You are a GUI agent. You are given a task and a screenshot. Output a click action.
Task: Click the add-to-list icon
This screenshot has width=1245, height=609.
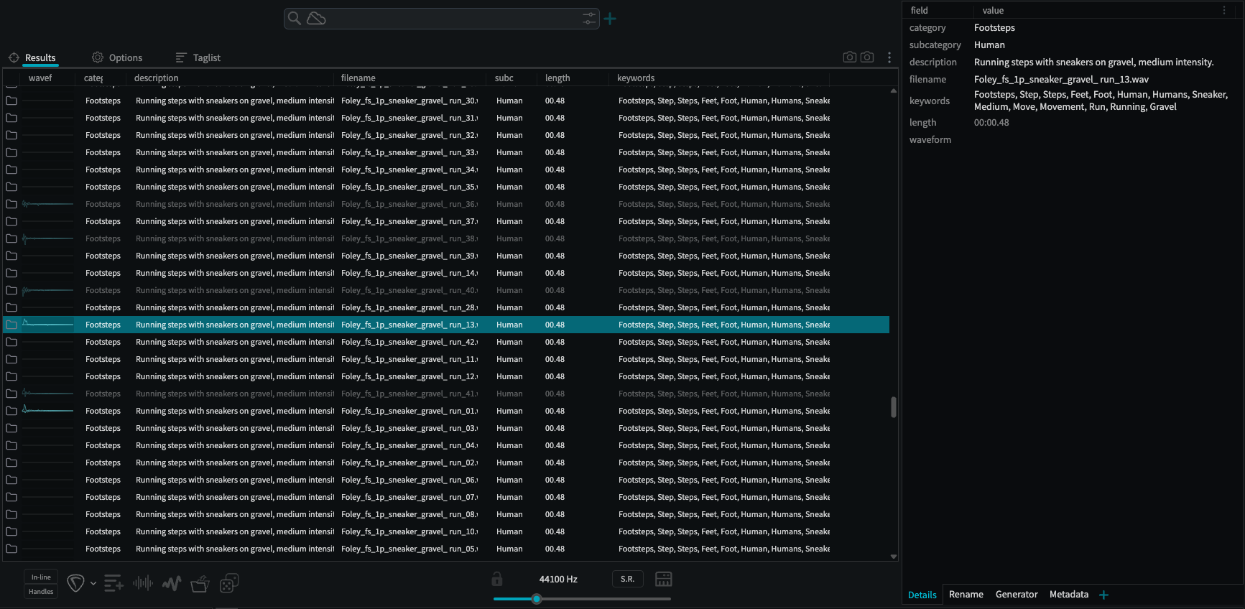click(114, 583)
